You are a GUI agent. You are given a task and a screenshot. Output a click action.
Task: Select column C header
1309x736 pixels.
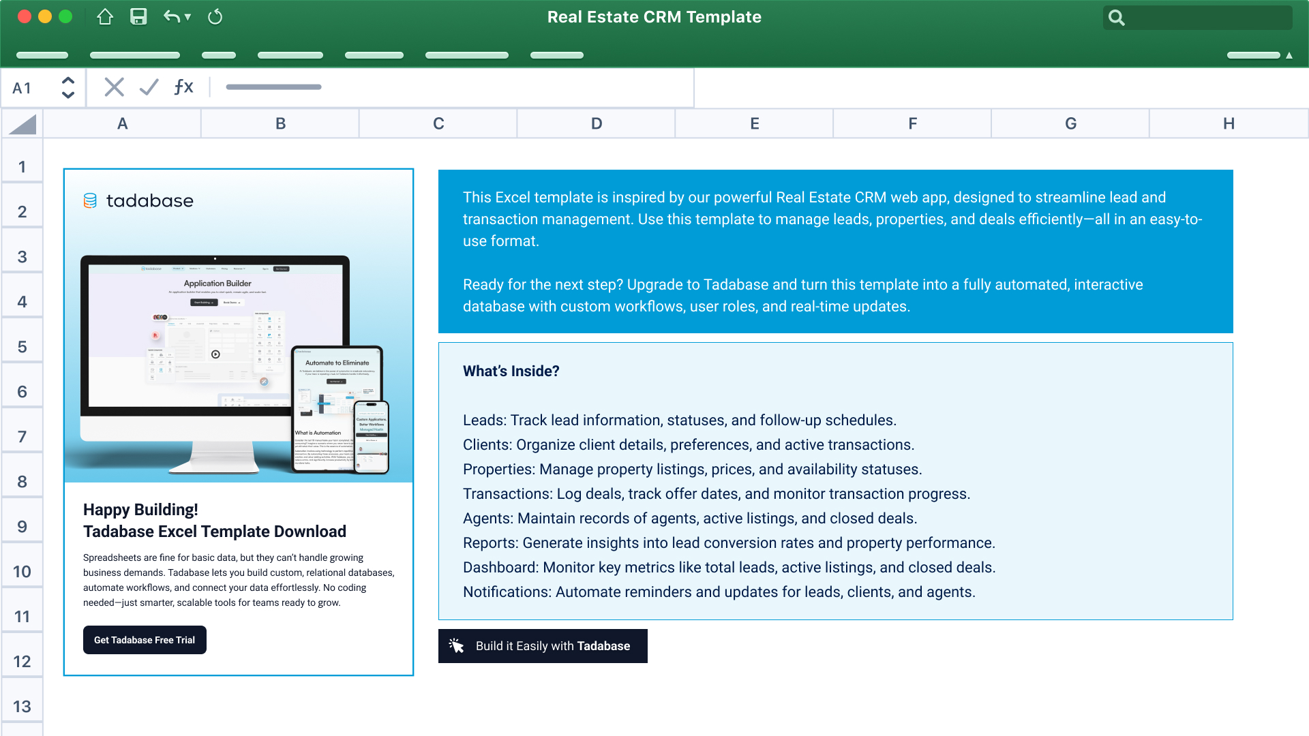coord(438,124)
